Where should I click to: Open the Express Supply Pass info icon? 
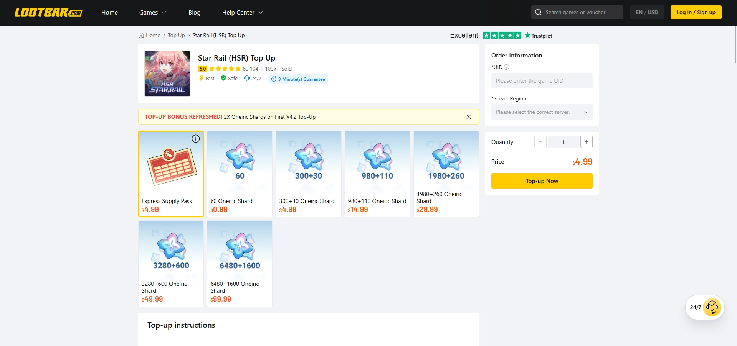pos(196,139)
